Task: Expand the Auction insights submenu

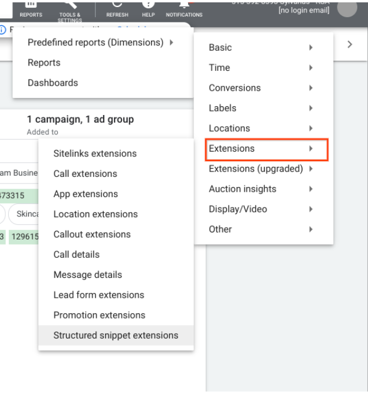Action: tap(264, 189)
